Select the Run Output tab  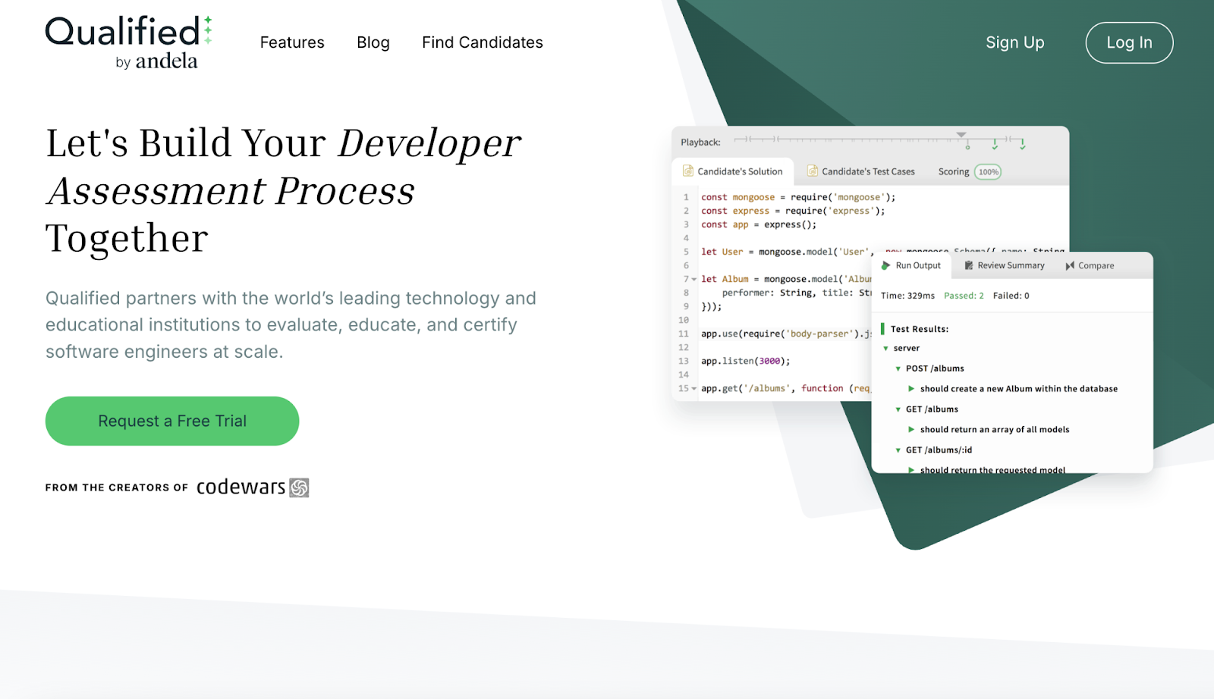click(x=910, y=265)
